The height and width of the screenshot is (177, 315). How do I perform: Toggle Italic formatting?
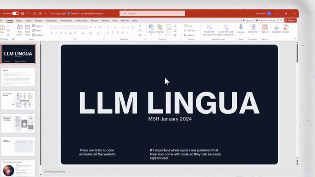[x=56, y=33]
